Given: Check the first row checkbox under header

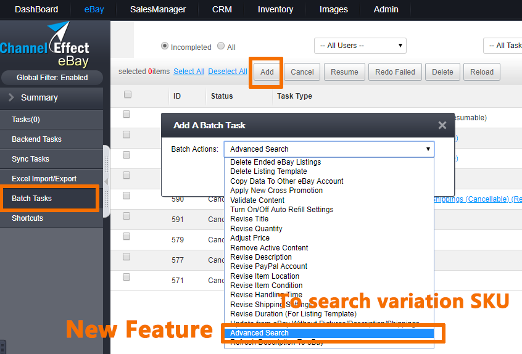Looking at the screenshot, I should (126, 114).
